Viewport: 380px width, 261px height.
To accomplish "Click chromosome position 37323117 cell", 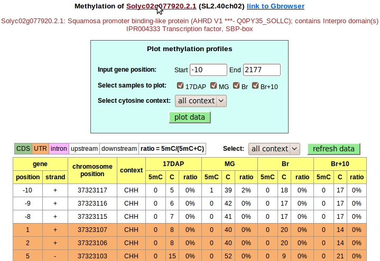I will [92, 190].
